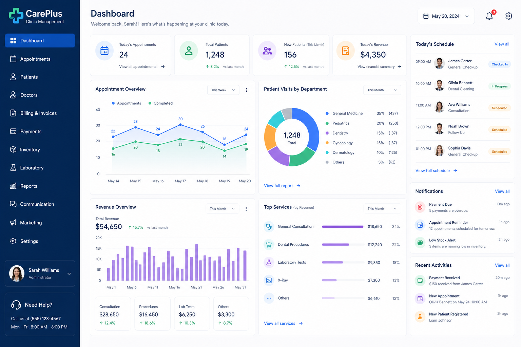This screenshot has width=521, height=347.
Task: Open the Laboratory sidebar item
Action: click(x=40, y=168)
